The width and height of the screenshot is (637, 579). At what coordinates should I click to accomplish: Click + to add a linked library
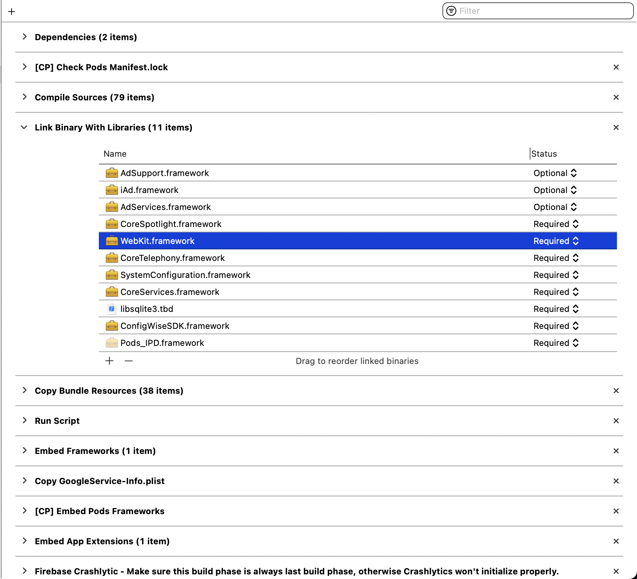109,361
